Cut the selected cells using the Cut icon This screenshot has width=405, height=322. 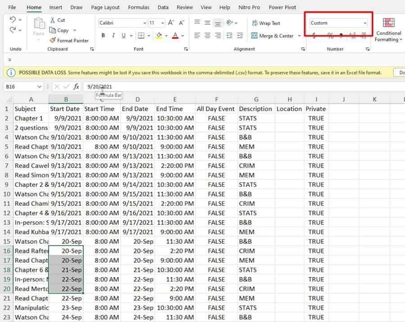(x=57, y=20)
